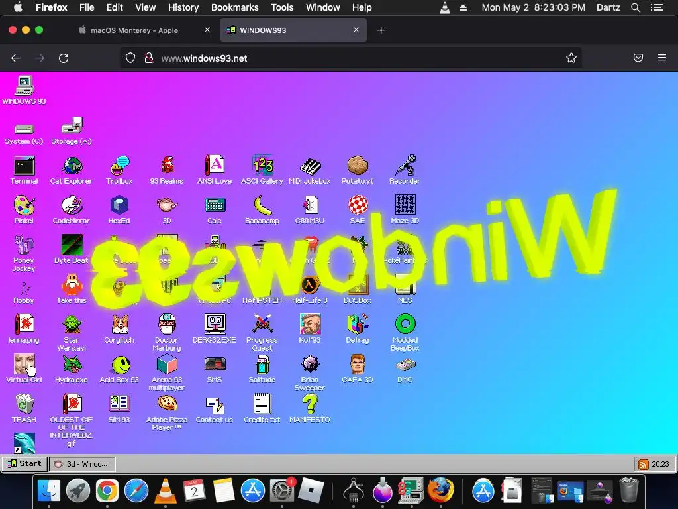This screenshot has width=678, height=509.
Task: Run the Hydra.exe icon
Action: click(72, 368)
